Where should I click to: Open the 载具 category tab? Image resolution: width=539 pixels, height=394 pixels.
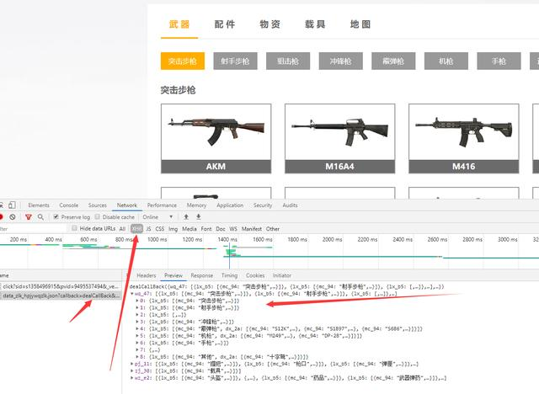point(315,24)
